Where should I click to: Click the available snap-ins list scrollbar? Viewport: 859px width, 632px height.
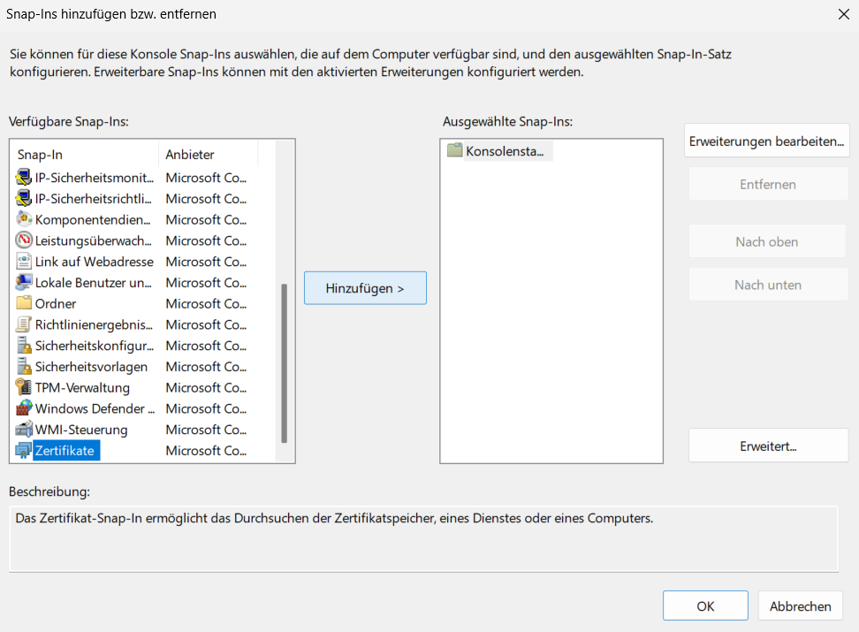click(284, 363)
